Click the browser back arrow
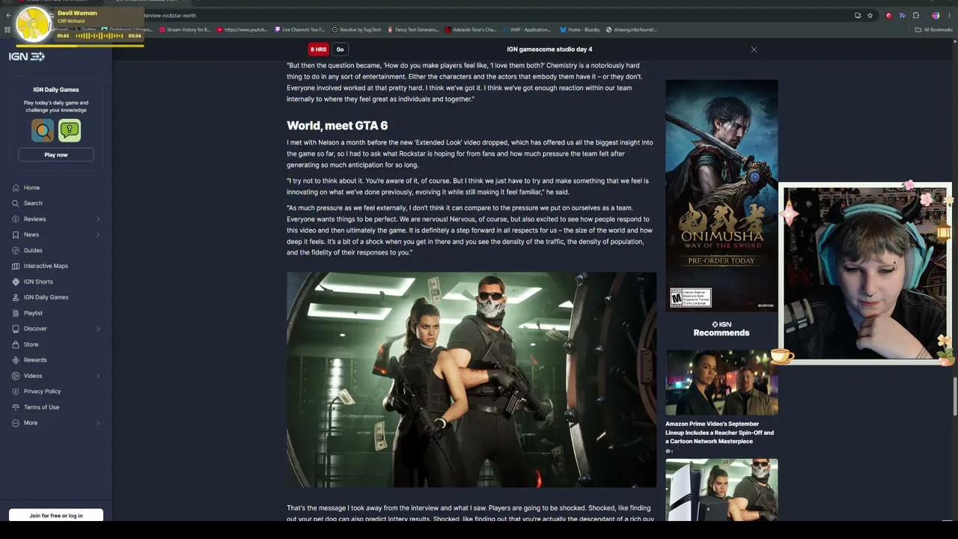 [8, 15]
